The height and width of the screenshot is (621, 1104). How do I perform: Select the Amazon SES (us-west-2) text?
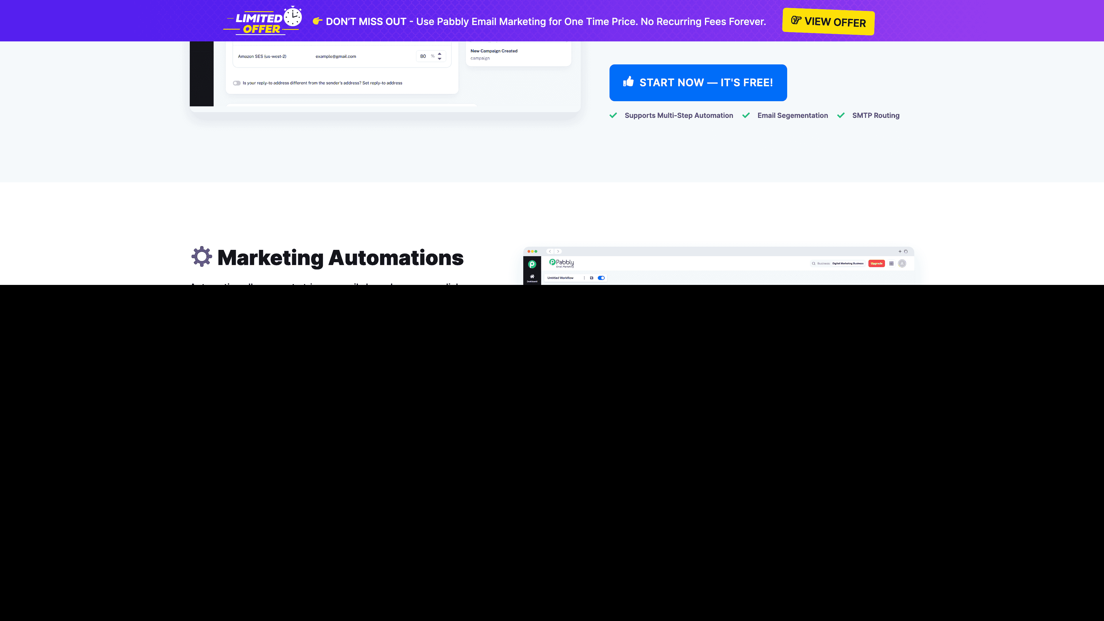pyautogui.click(x=262, y=57)
